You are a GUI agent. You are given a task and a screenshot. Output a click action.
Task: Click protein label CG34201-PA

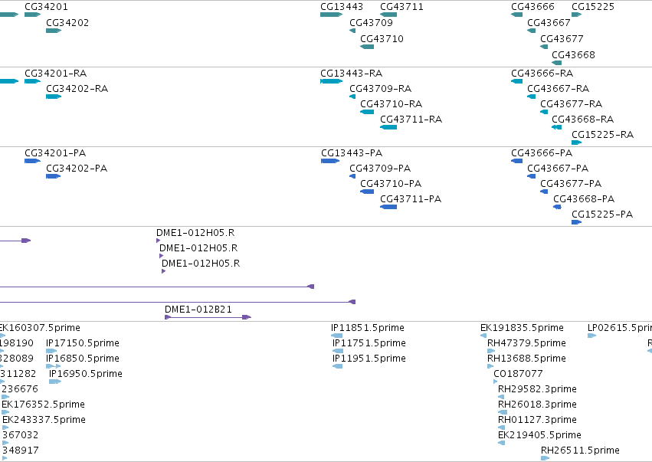[55, 153]
